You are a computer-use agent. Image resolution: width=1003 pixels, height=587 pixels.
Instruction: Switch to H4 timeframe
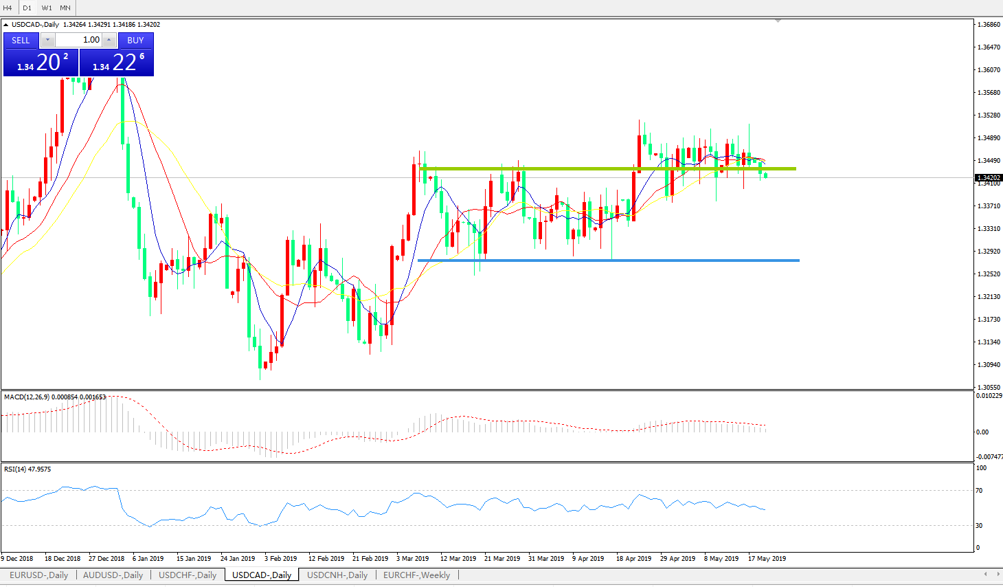[x=8, y=8]
